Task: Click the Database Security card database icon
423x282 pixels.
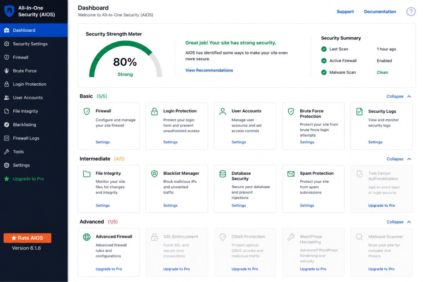Action: pos(223,174)
